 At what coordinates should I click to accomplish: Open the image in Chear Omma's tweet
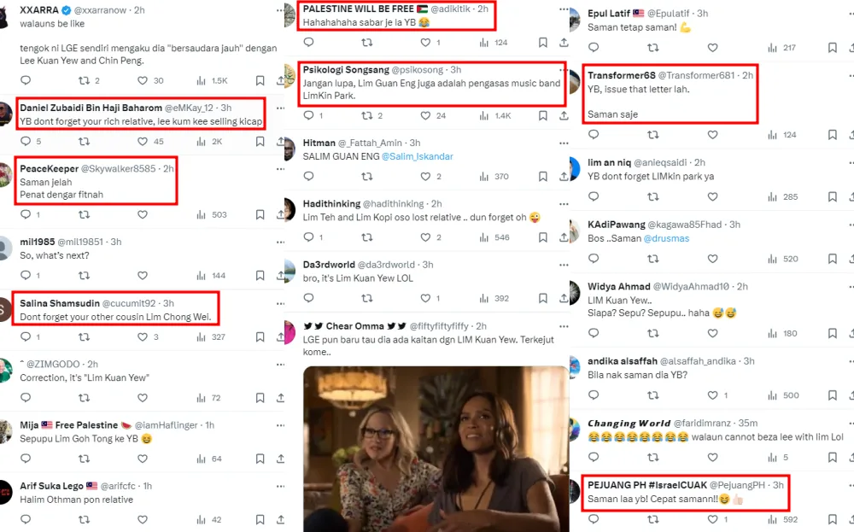pyautogui.click(x=436, y=448)
